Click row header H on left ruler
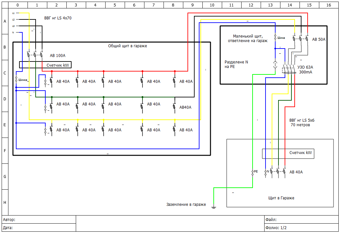340x233 pixels. (5, 202)
